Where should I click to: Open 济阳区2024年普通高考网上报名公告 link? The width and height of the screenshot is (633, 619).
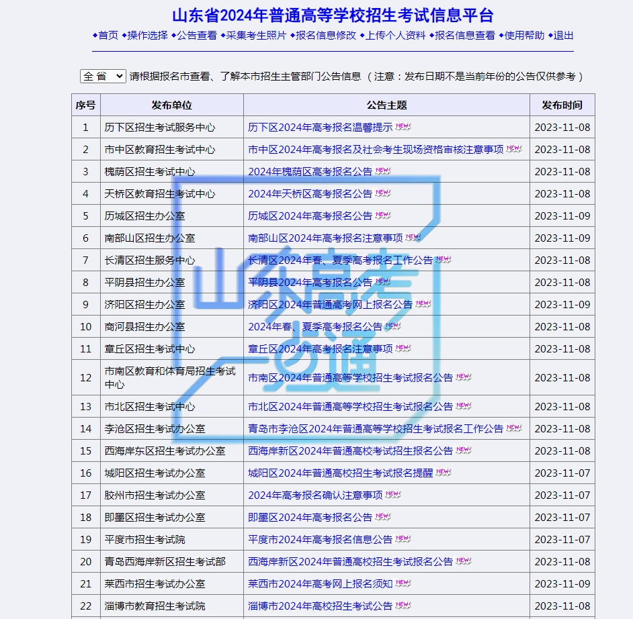(330, 304)
